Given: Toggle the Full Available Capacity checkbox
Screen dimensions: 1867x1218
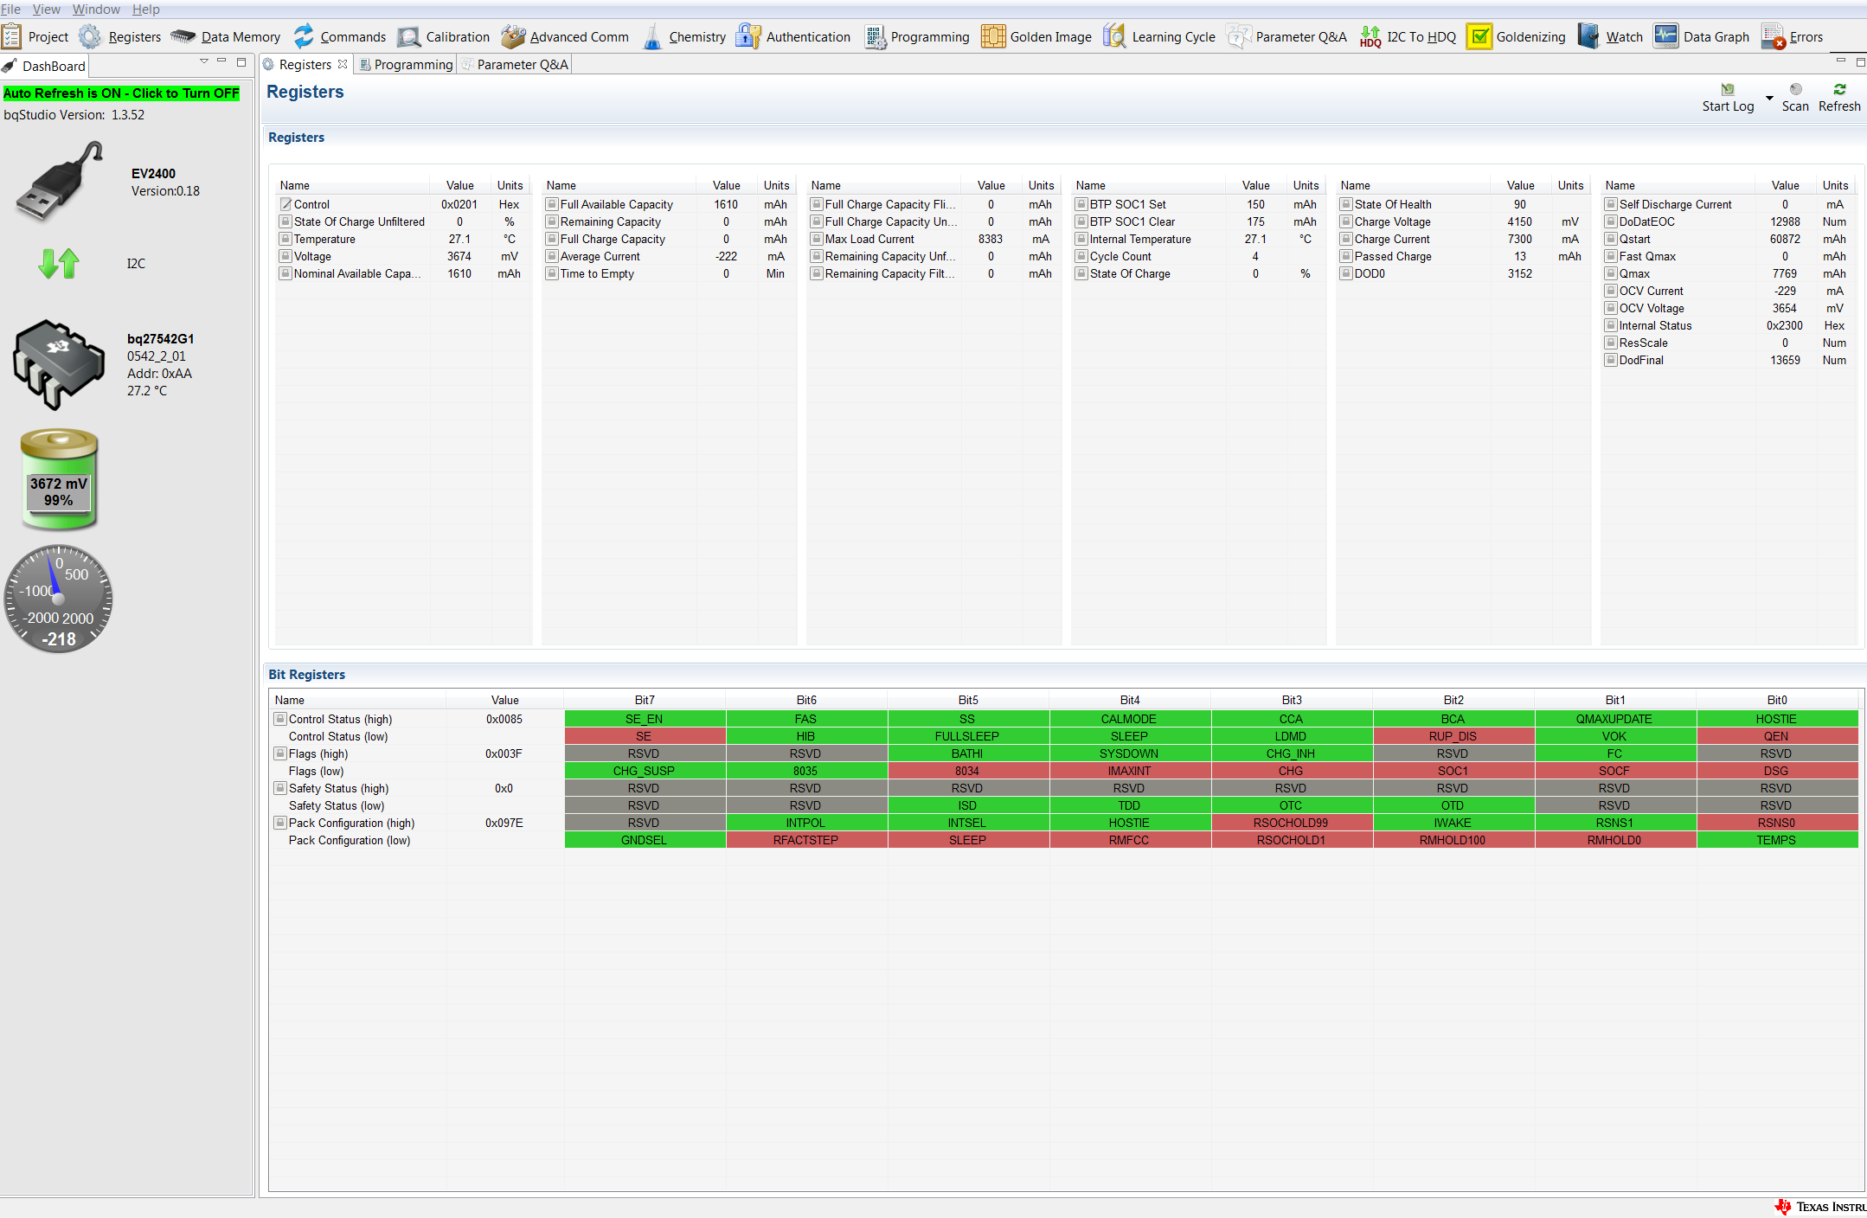Looking at the screenshot, I should [x=552, y=204].
